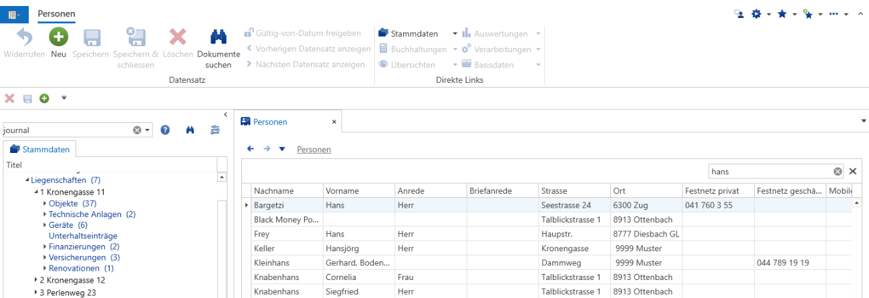Open the Übersichten direct link
This screenshot has height=298, width=869.
(407, 65)
